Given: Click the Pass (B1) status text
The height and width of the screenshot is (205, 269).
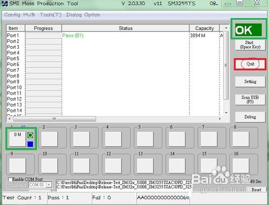Looking at the screenshot, I should (x=73, y=35).
